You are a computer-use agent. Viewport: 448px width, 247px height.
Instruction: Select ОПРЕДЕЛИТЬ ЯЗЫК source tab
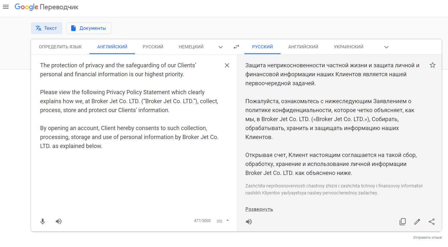point(60,47)
